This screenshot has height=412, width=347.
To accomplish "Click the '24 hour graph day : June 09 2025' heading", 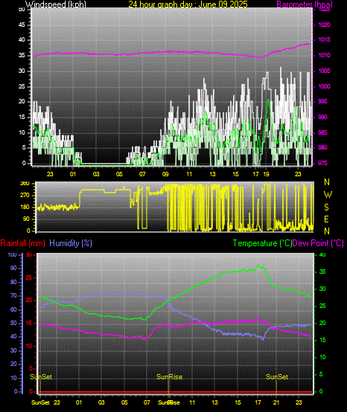I will 188,4.
